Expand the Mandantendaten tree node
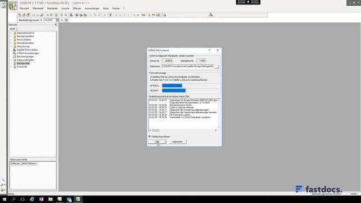361x203 pixels. tap(11, 43)
